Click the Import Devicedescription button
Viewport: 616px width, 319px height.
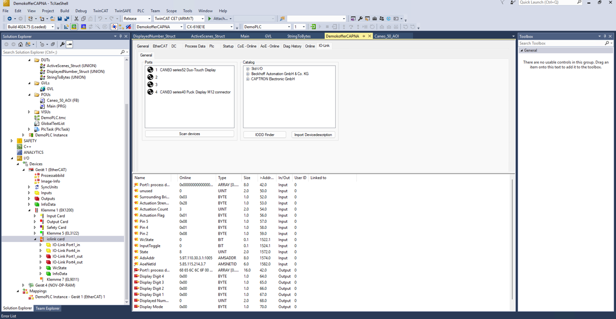click(313, 135)
